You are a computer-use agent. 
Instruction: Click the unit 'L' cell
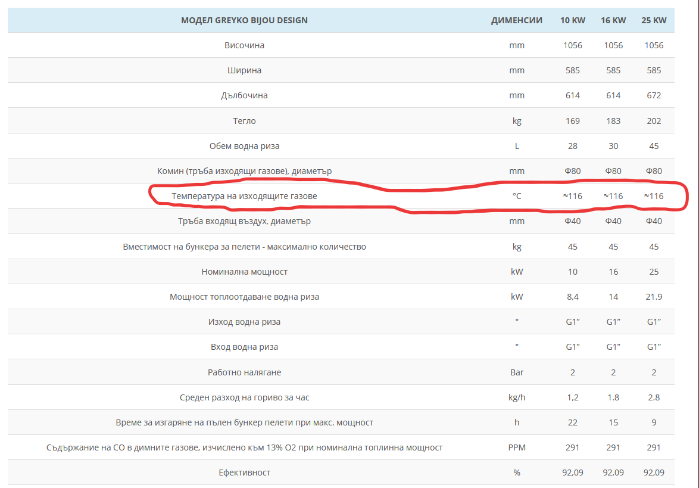coord(517,146)
